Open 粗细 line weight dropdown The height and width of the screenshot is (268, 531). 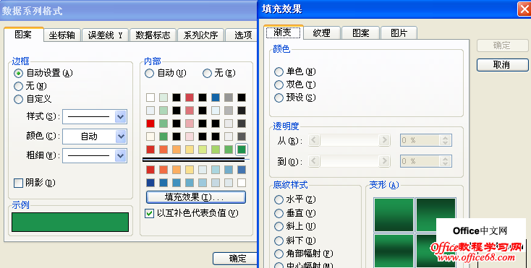coord(121,156)
